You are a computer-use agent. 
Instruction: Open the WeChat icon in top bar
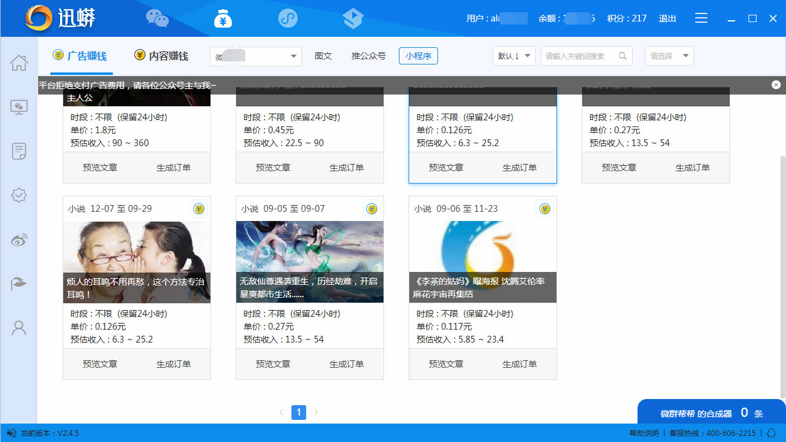[x=157, y=18]
